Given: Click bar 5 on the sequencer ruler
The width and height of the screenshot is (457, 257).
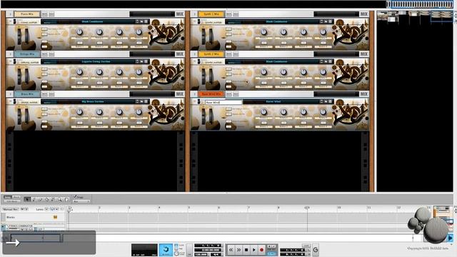Looking at the screenshot, I should (x=189, y=208).
